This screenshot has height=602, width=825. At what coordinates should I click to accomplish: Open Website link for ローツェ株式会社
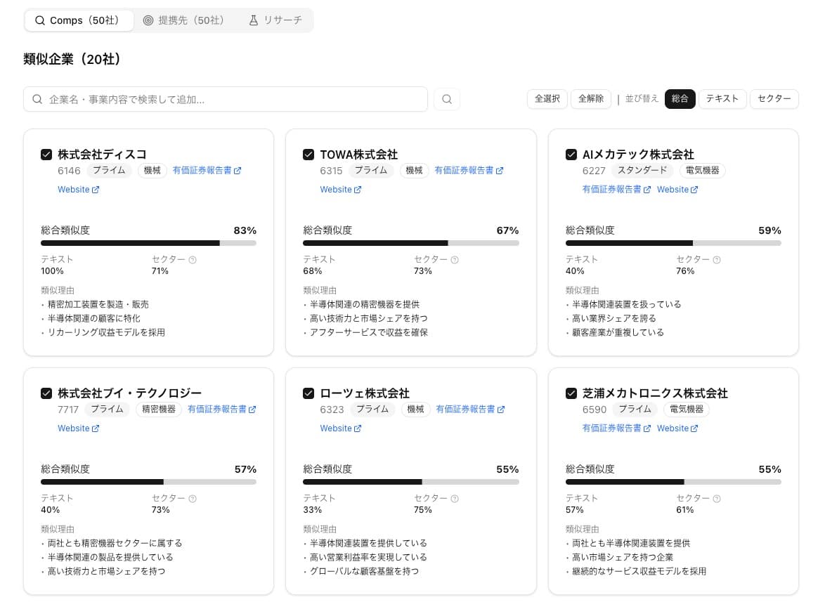pyautogui.click(x=340, y=428)
